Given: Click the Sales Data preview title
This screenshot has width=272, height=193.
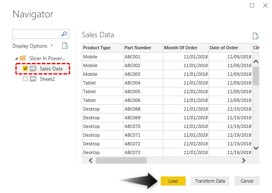Looking at the screenshot, I should pos(98,35).
